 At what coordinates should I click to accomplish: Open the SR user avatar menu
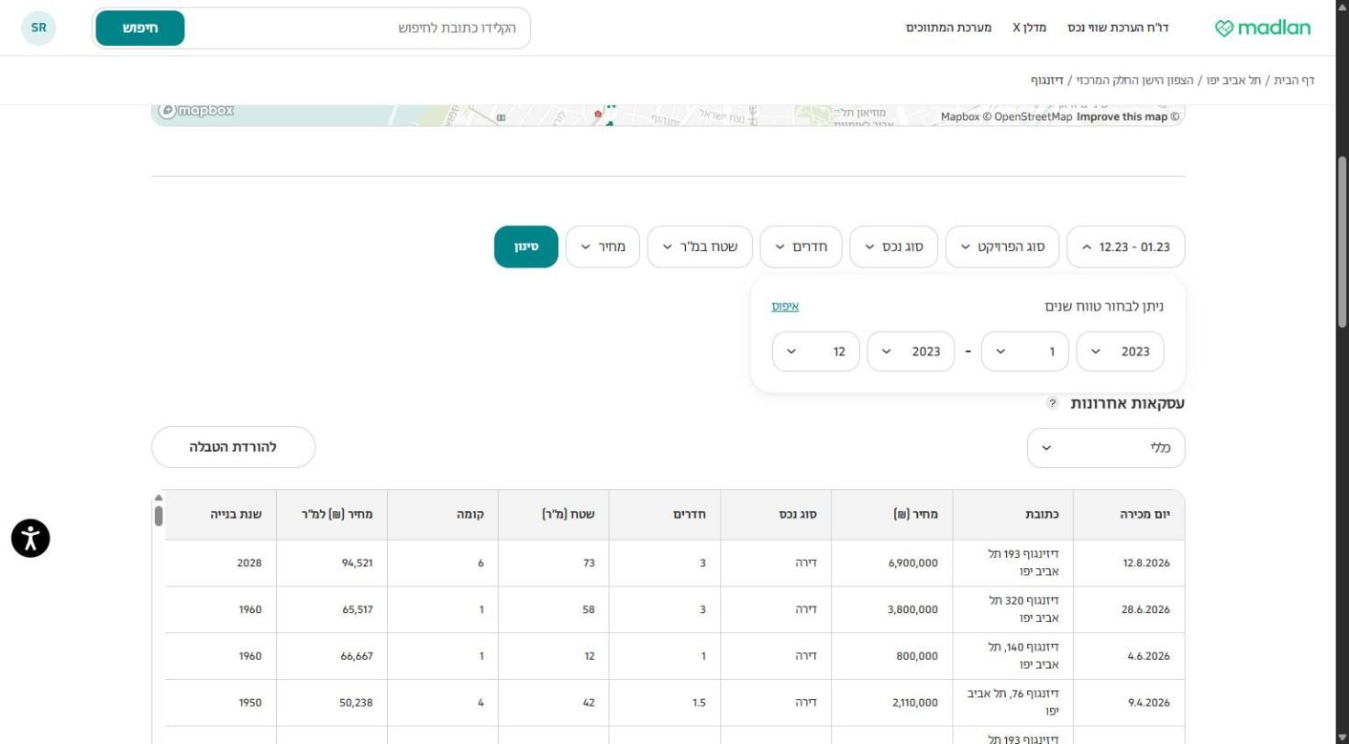(x=39, y=27)
